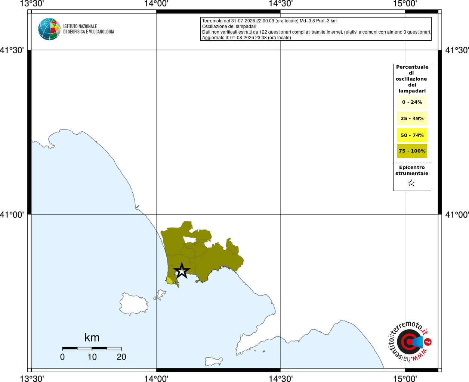Click the small yellow municipality near the epicenter
The height and width of the screenshot is (382, 469).
[169, 281]
